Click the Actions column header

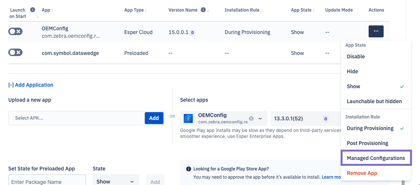(376, 10)
